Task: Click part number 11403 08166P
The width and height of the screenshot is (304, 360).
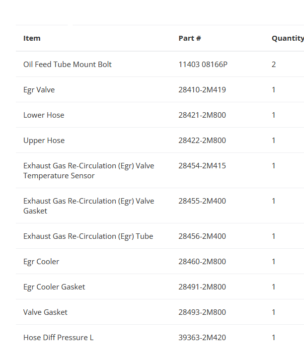Action: (203, 65)
